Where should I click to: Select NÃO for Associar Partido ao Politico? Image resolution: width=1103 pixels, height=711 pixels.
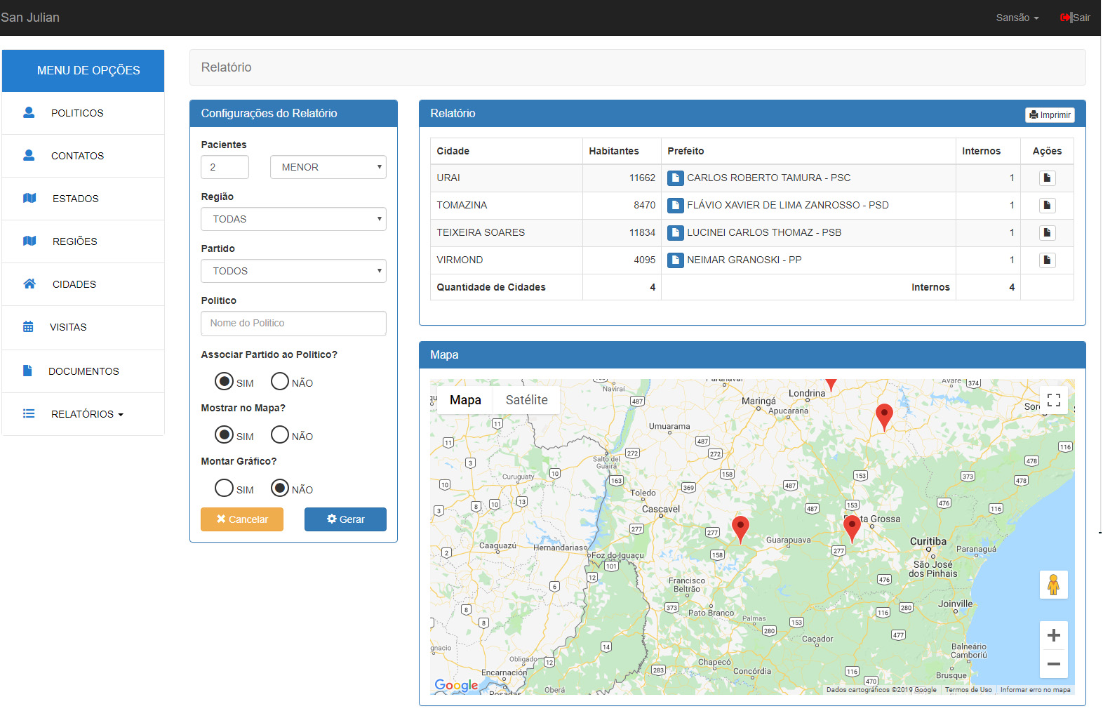point(280,381)
